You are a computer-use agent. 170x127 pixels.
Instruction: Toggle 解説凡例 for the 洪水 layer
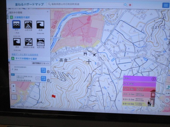pyautogui.click(x=43, y=70)
